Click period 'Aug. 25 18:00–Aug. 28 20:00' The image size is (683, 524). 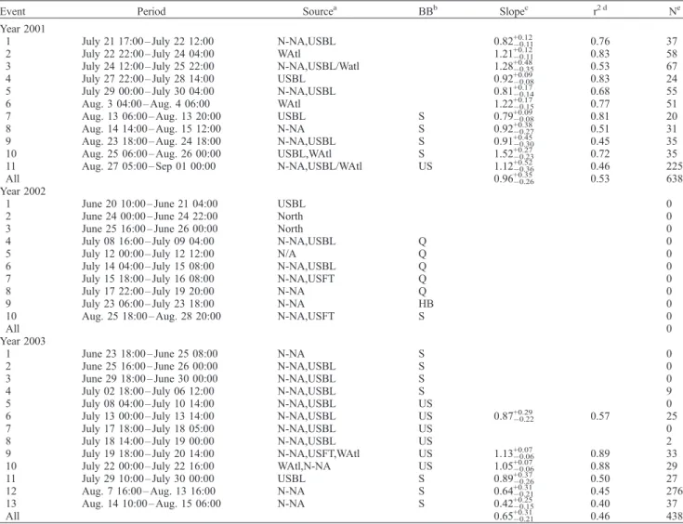(151, 316)
